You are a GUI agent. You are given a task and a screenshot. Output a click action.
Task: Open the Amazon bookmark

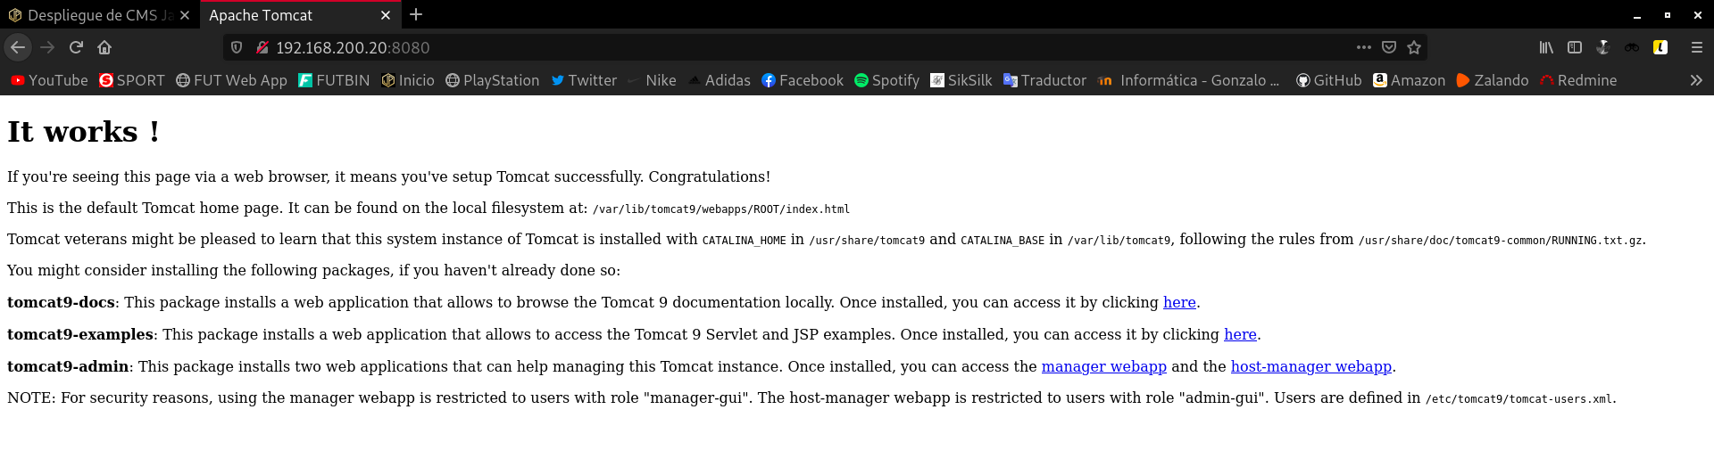(x=1409, y=80)
